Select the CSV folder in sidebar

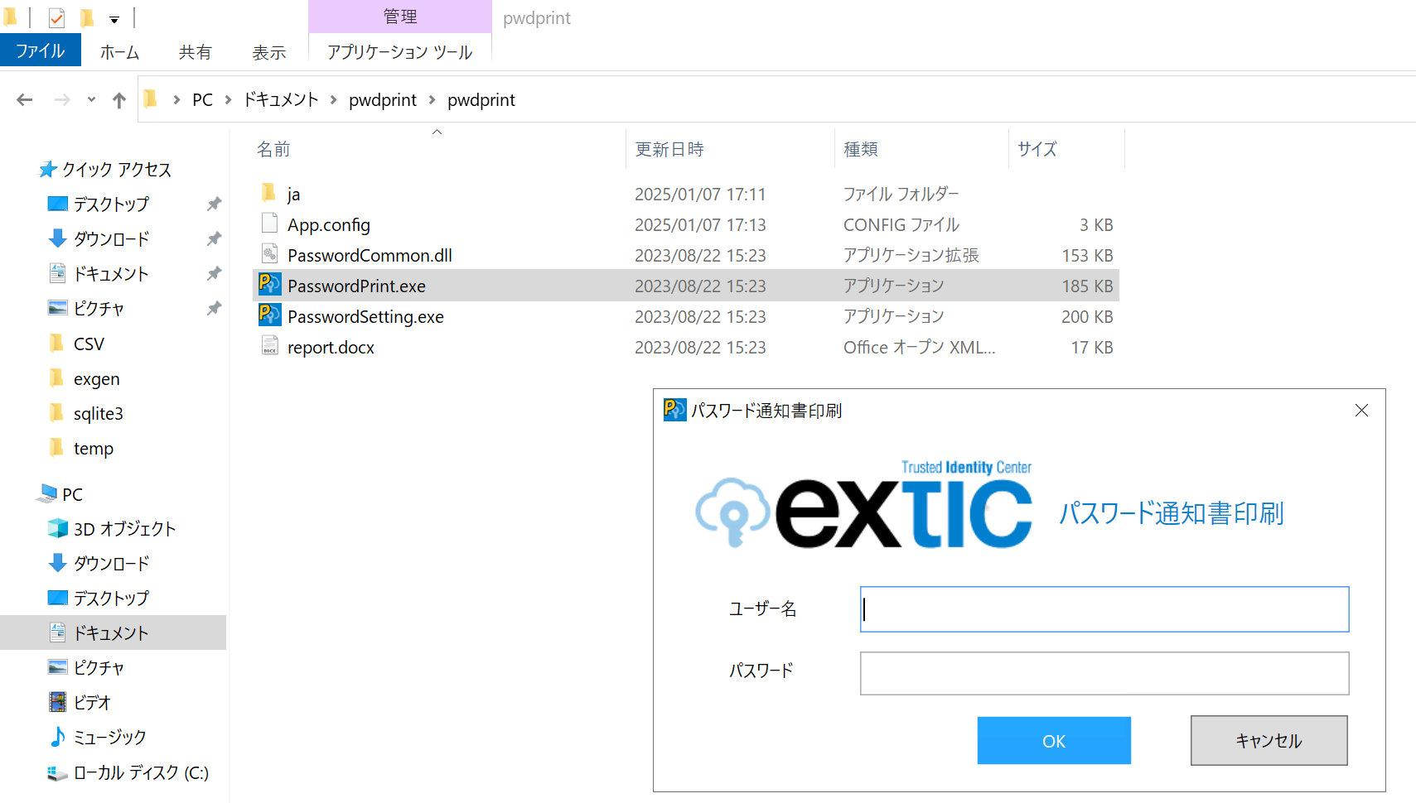(x=89, y=344)
